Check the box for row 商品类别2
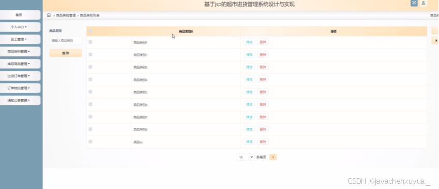 tap(90, 55)
